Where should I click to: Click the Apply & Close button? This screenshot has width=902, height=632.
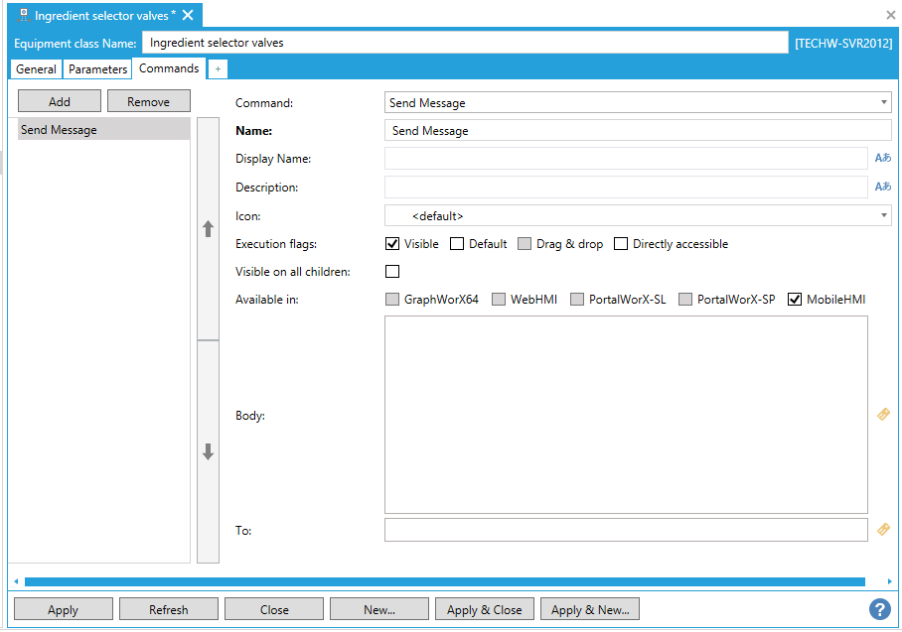(484, 609)
